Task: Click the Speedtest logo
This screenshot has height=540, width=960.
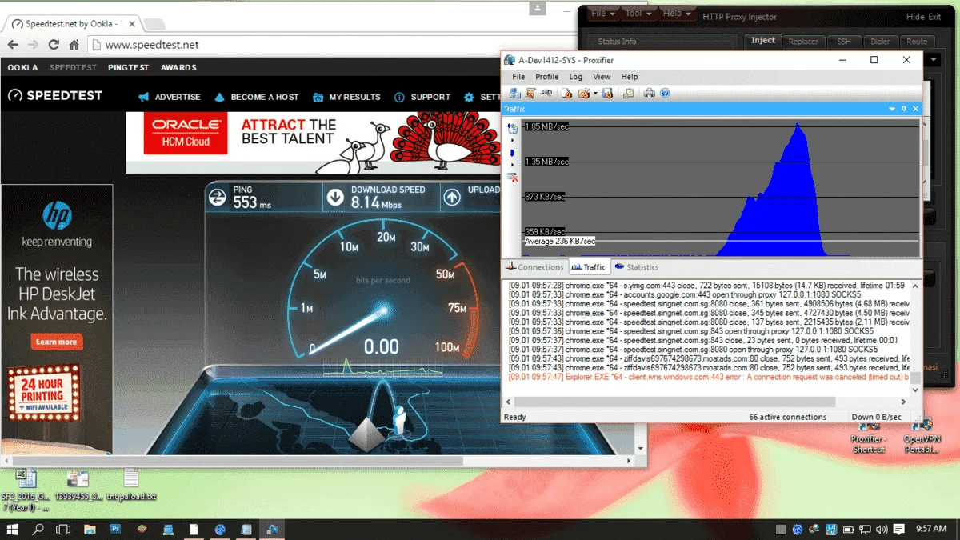Action: tap(55, 96)
